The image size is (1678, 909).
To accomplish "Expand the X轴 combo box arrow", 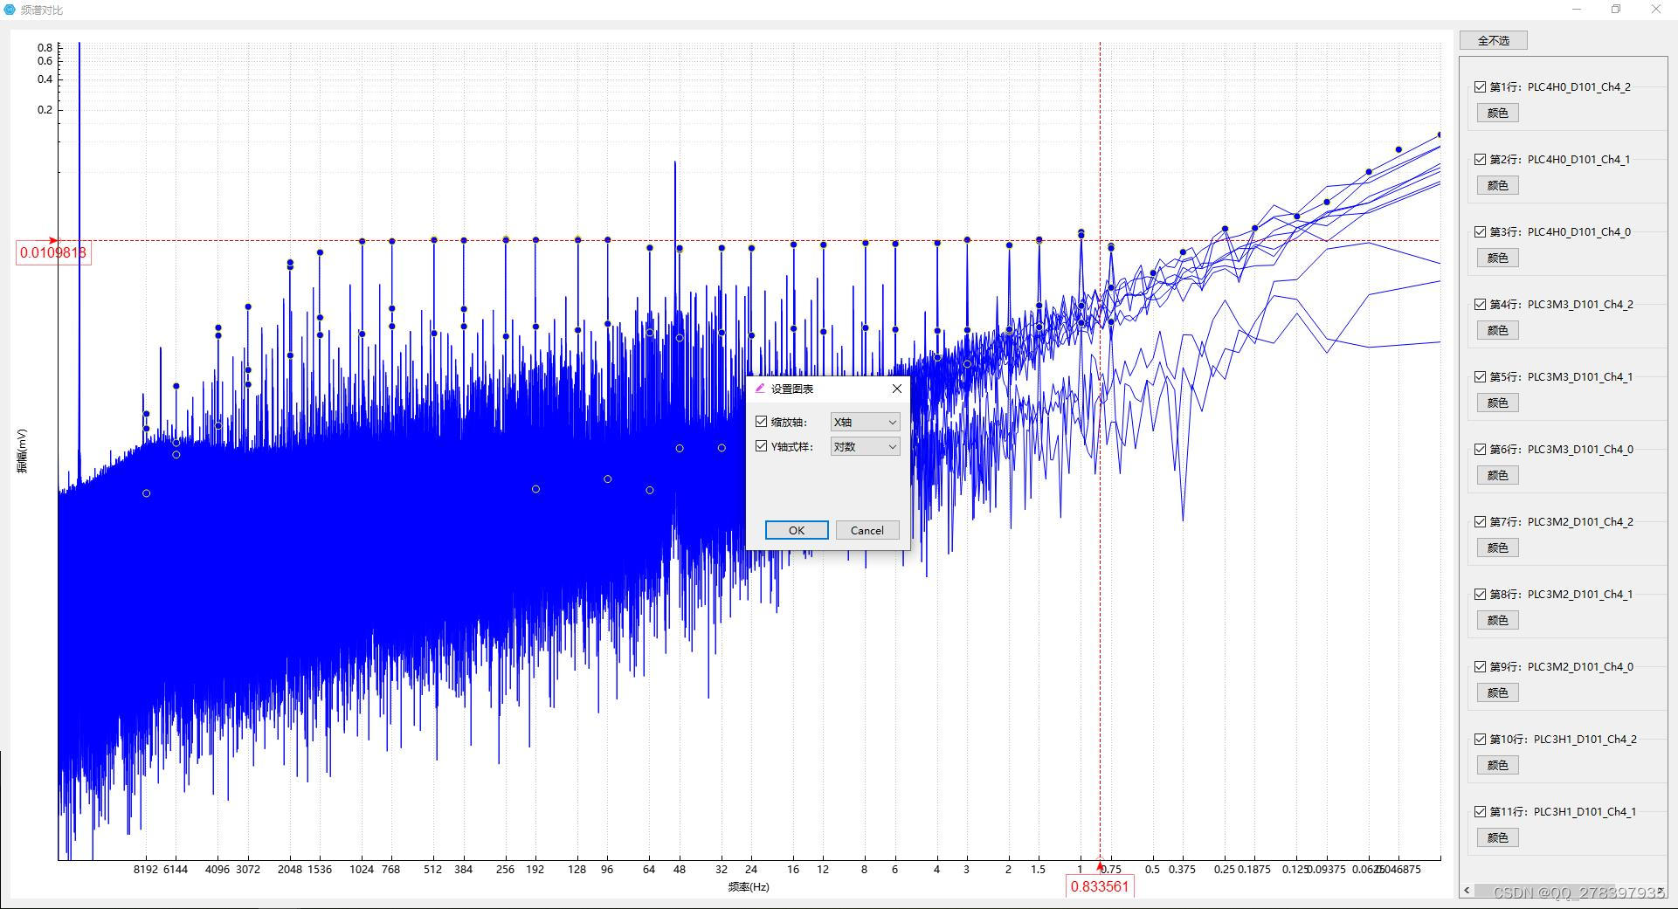I will [x=891, y=422].
